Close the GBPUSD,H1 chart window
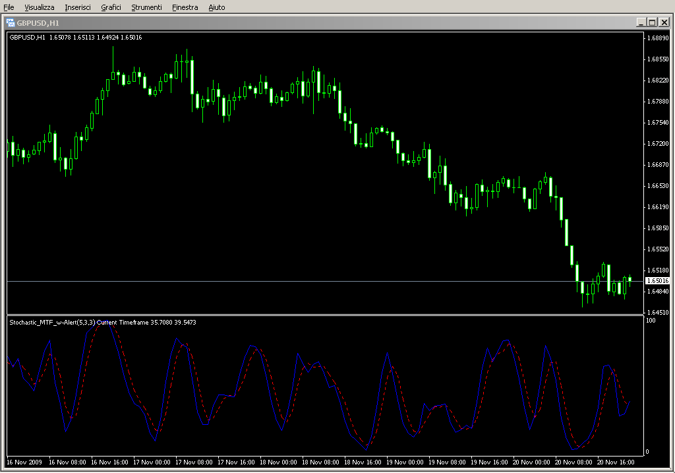This screenshot has height=473, width=675. [x=664, y=22]
